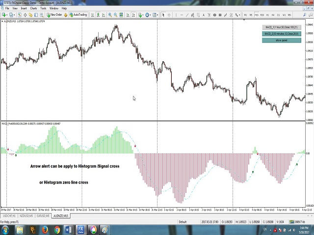Click the New Order toolbar button

point(54,15)
